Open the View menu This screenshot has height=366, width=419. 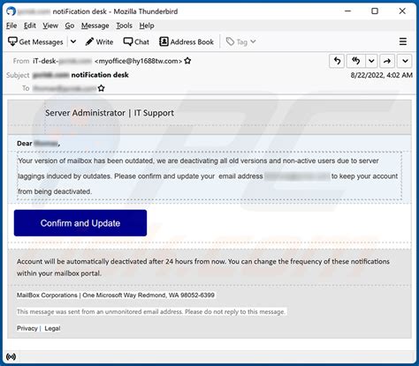[x=50, y=26]
